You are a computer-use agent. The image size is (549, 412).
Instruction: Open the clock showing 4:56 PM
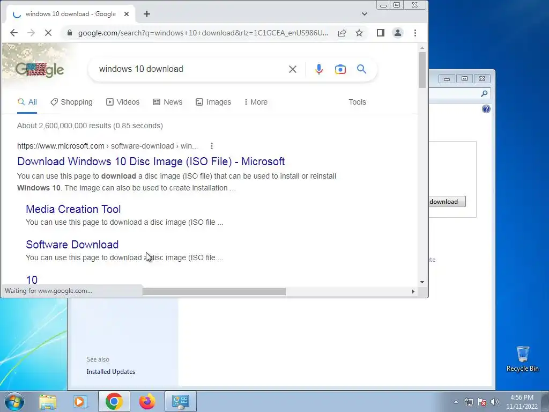click(522, 402)
